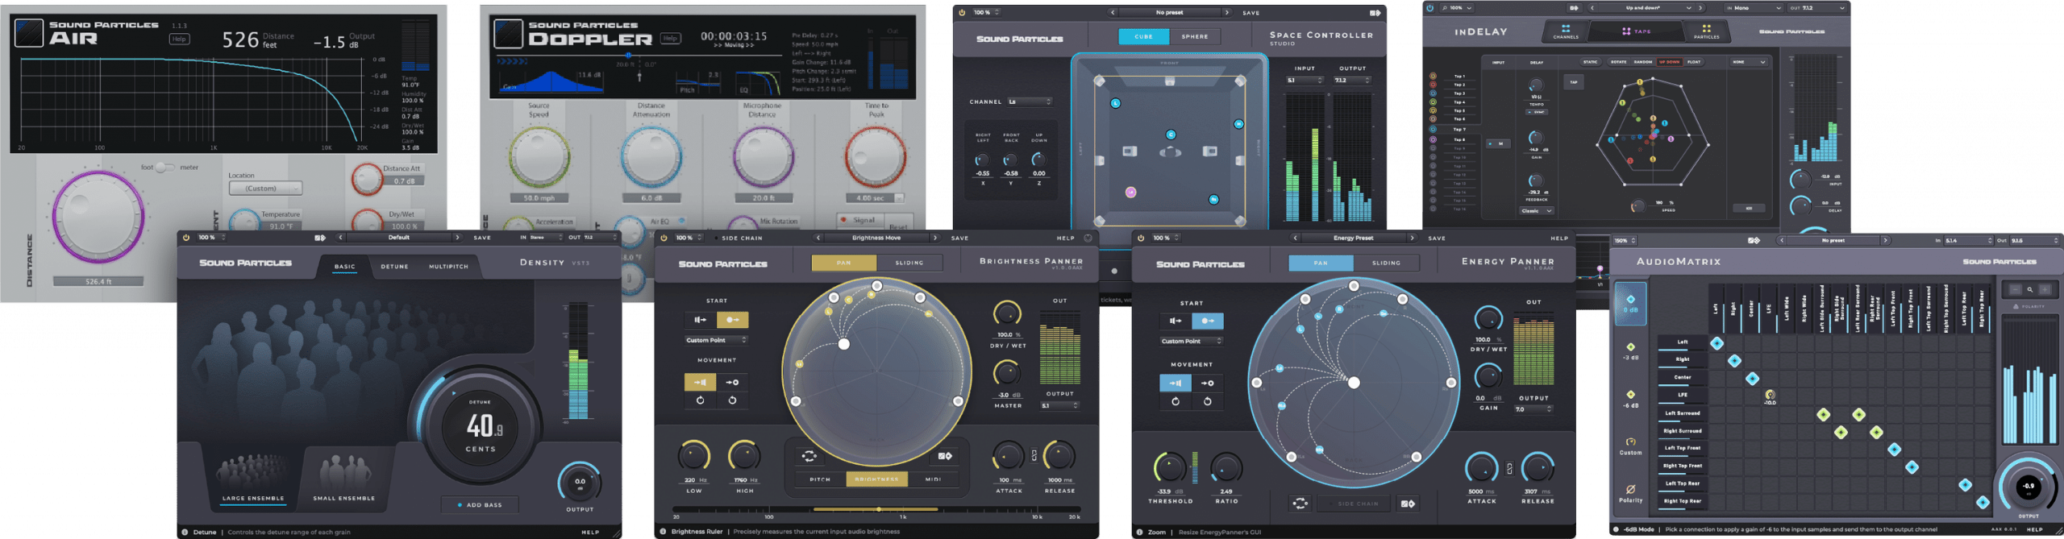Click Save in Density top bar
The width and height of the screenshot is (2064, 539).
(x=482, y=238)
